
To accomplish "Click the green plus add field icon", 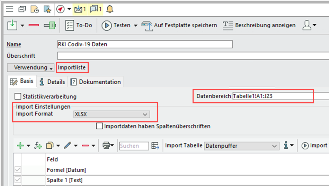I will point(20,146).
